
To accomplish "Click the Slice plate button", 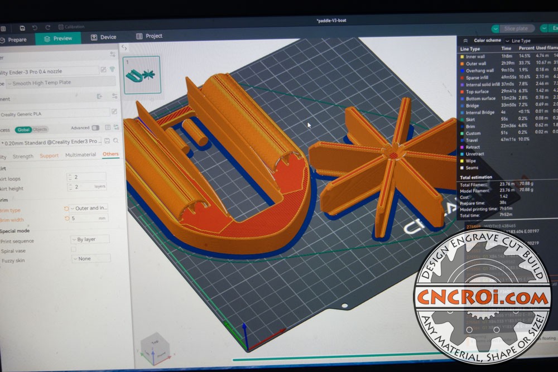I will 516,28.
